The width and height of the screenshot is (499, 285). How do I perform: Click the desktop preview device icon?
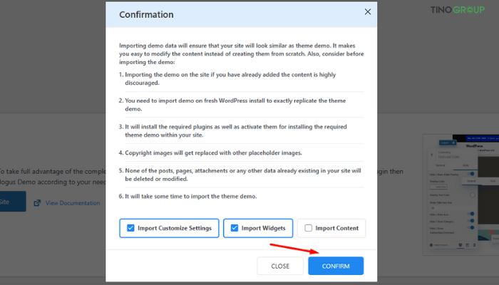click(x=461, y=245)
